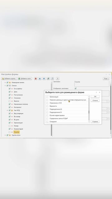The width and height of the screenshot is (112, 199).
Task: Click the scroll up arrow in dialog list
Action: click(89, 97)
